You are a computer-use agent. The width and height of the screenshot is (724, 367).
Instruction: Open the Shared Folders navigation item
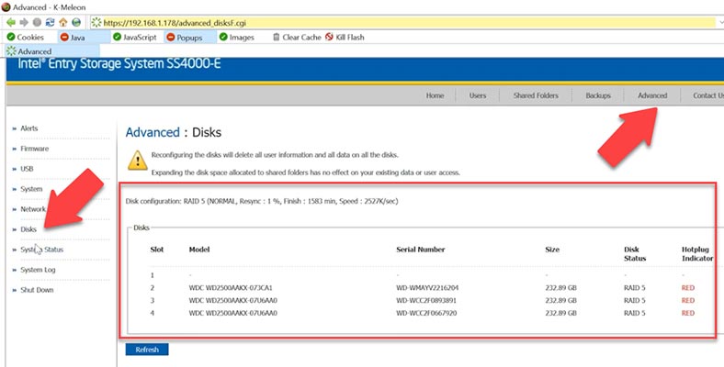point(536,95)
